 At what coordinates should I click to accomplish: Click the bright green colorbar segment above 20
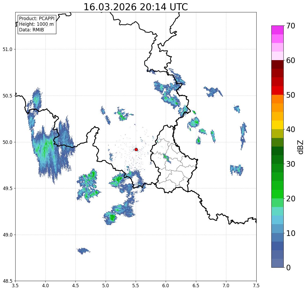pos(278,194)
